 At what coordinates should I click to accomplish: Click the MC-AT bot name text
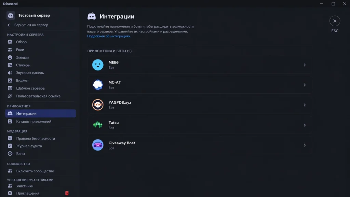[115, 82]
